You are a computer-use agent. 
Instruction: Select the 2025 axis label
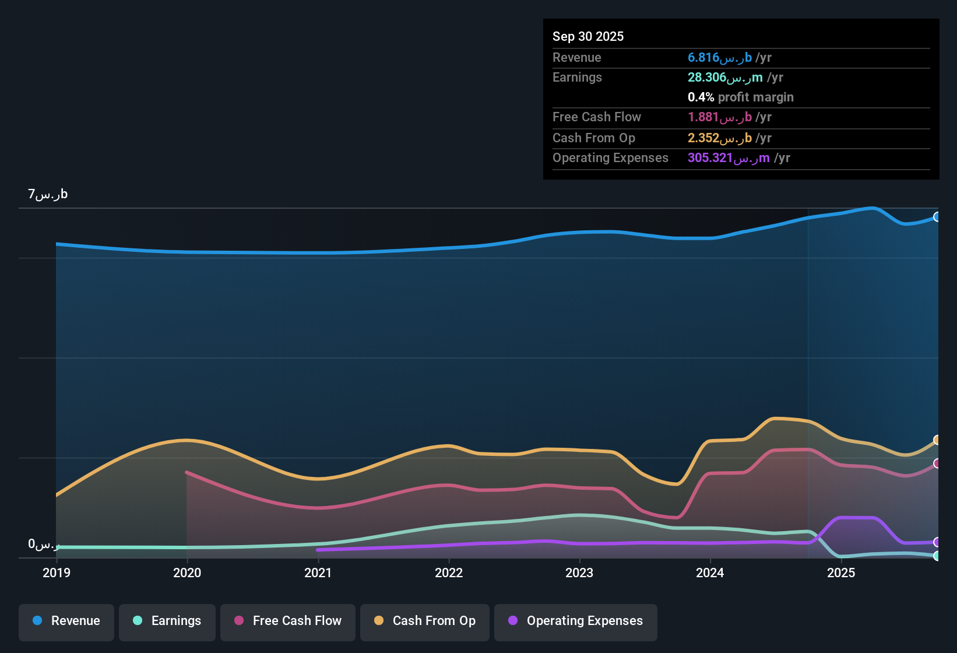tap(841, 573)
